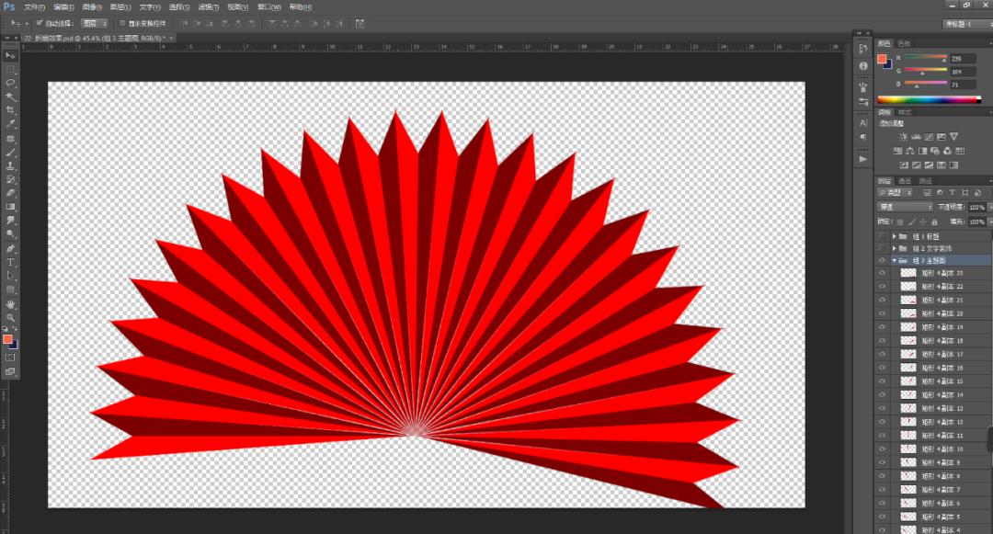The height and width of the screenshot is (534, 993).
Task: Click the foreground color swatch in Color panel
Action: coord(882,59)
